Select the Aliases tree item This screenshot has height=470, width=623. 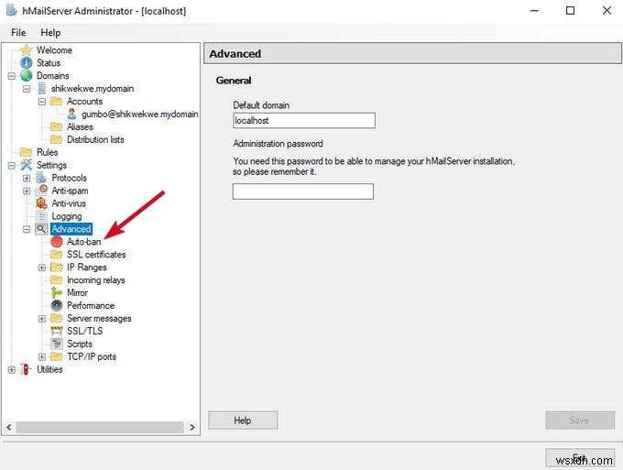point(80,126)
